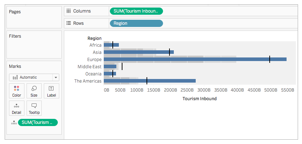Click the Columns shelf icon
302x144 pixels.
pos(68,11)
